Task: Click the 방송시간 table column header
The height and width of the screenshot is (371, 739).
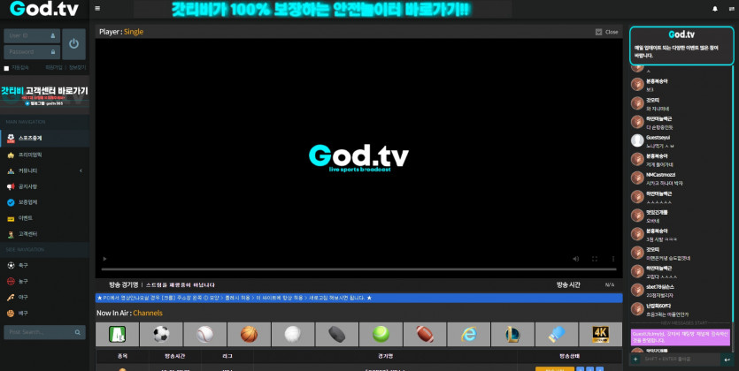Action: [175, 356]
